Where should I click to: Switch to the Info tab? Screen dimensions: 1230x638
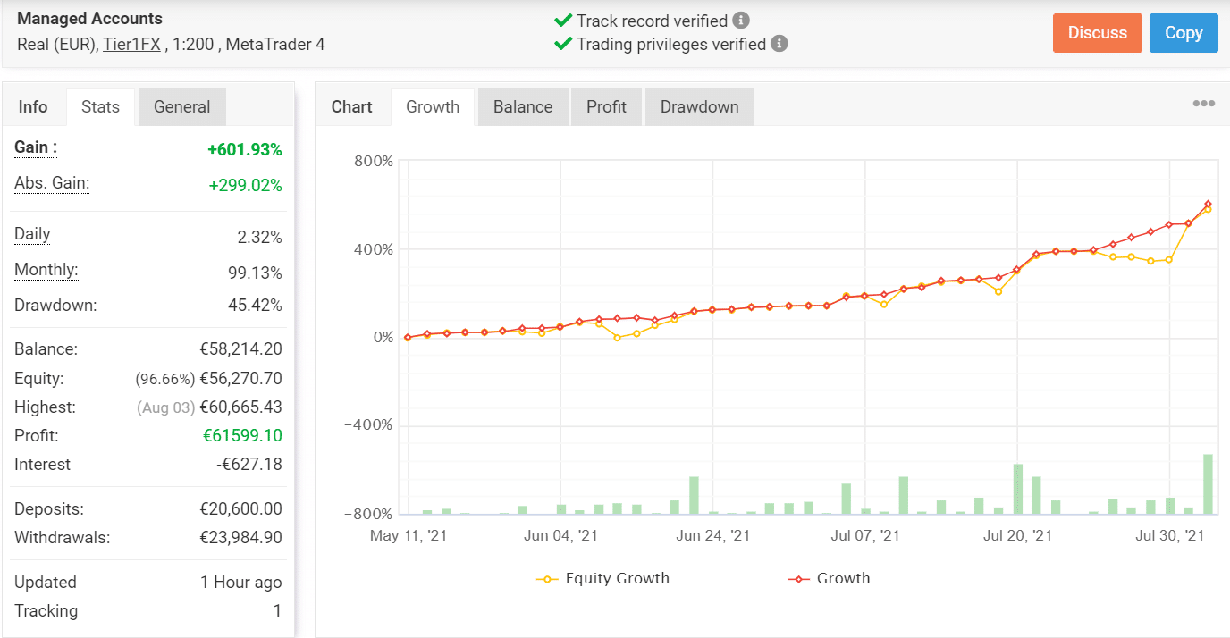[x=33, y=106]
